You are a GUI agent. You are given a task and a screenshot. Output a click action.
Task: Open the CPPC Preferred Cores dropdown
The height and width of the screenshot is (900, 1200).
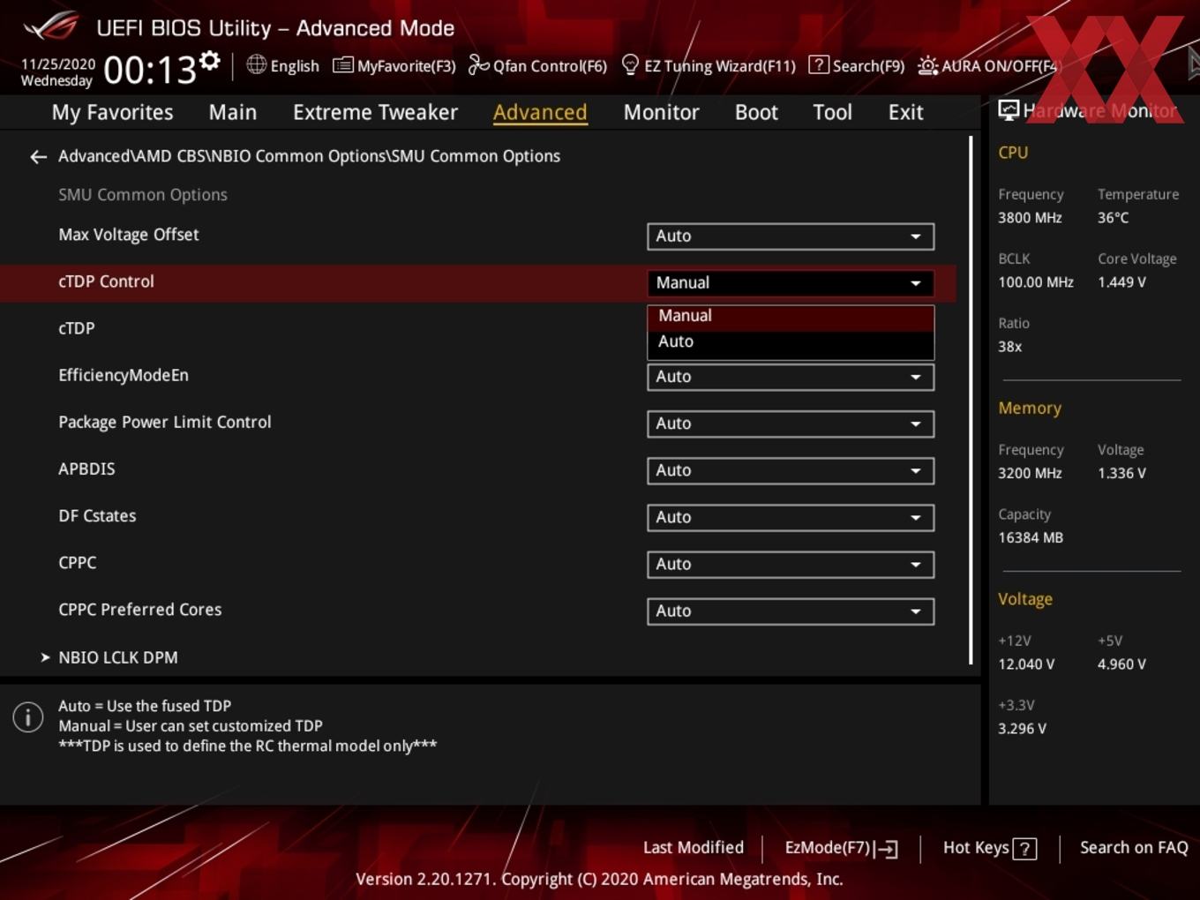[x=791, y=611]
